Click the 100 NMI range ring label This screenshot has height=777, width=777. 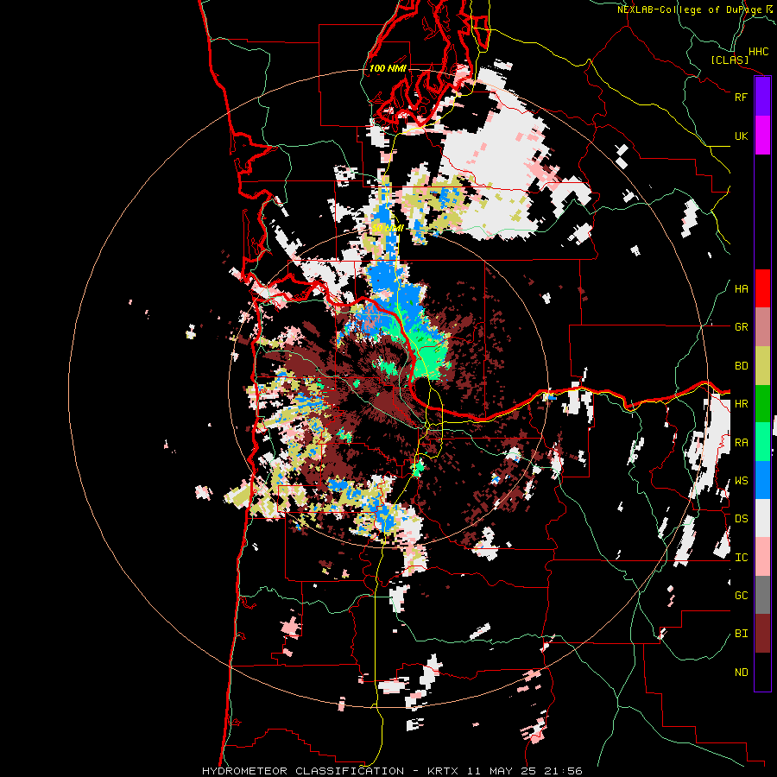point(388,68)
